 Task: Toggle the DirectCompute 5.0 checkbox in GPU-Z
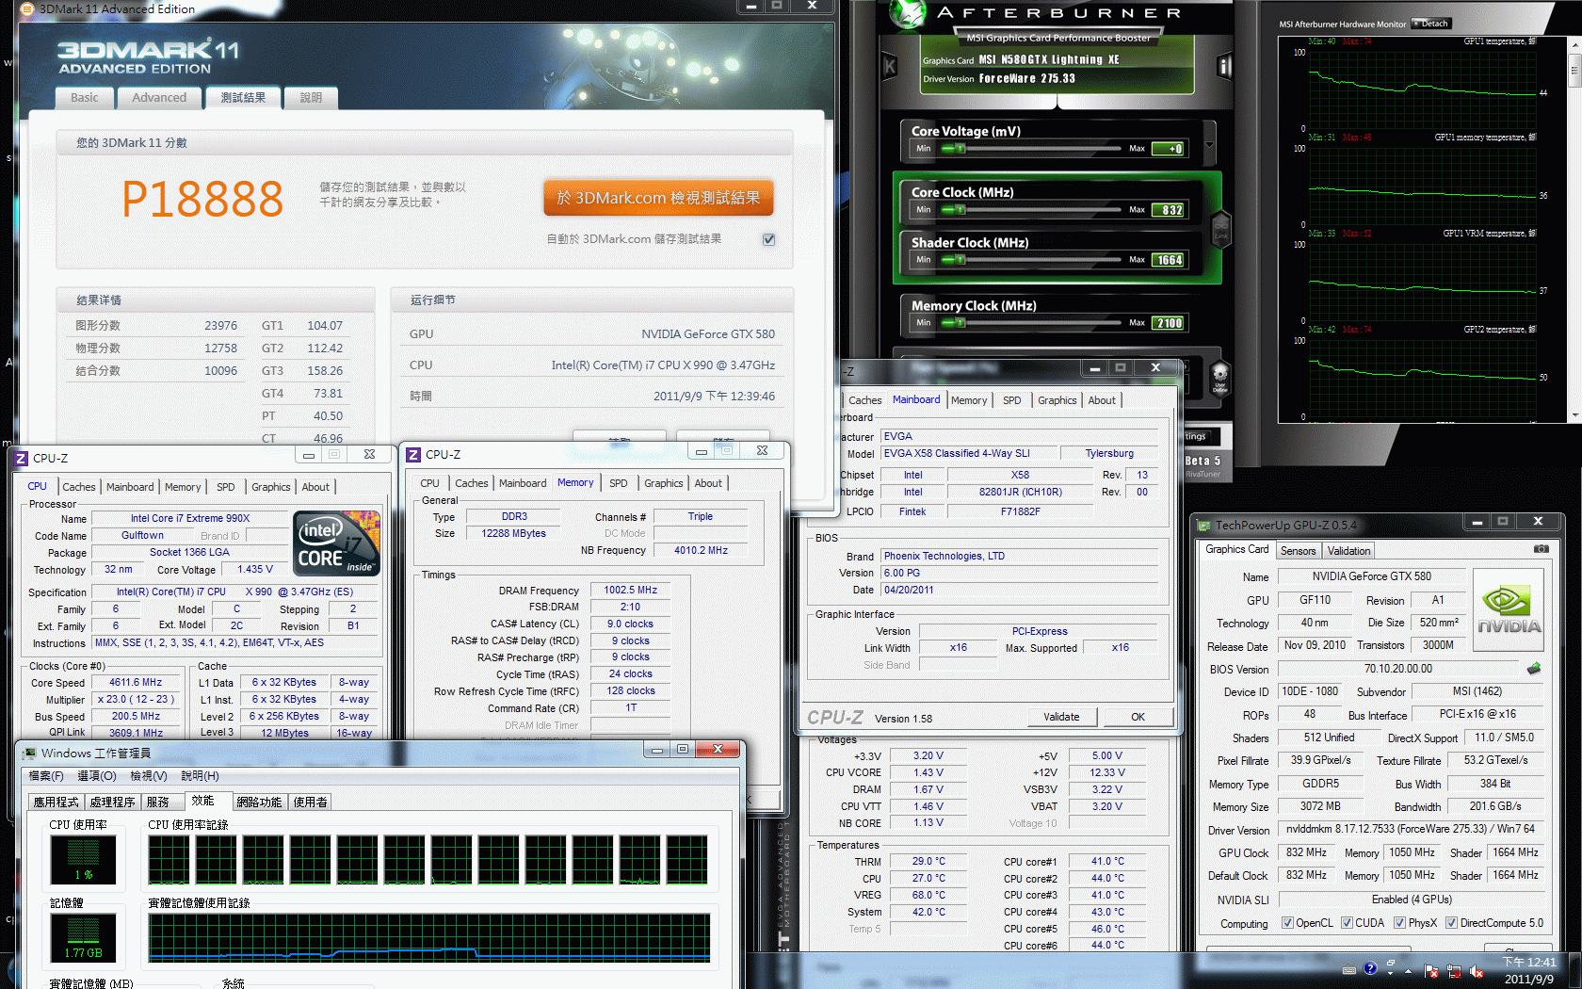[x=1451, y=923]
